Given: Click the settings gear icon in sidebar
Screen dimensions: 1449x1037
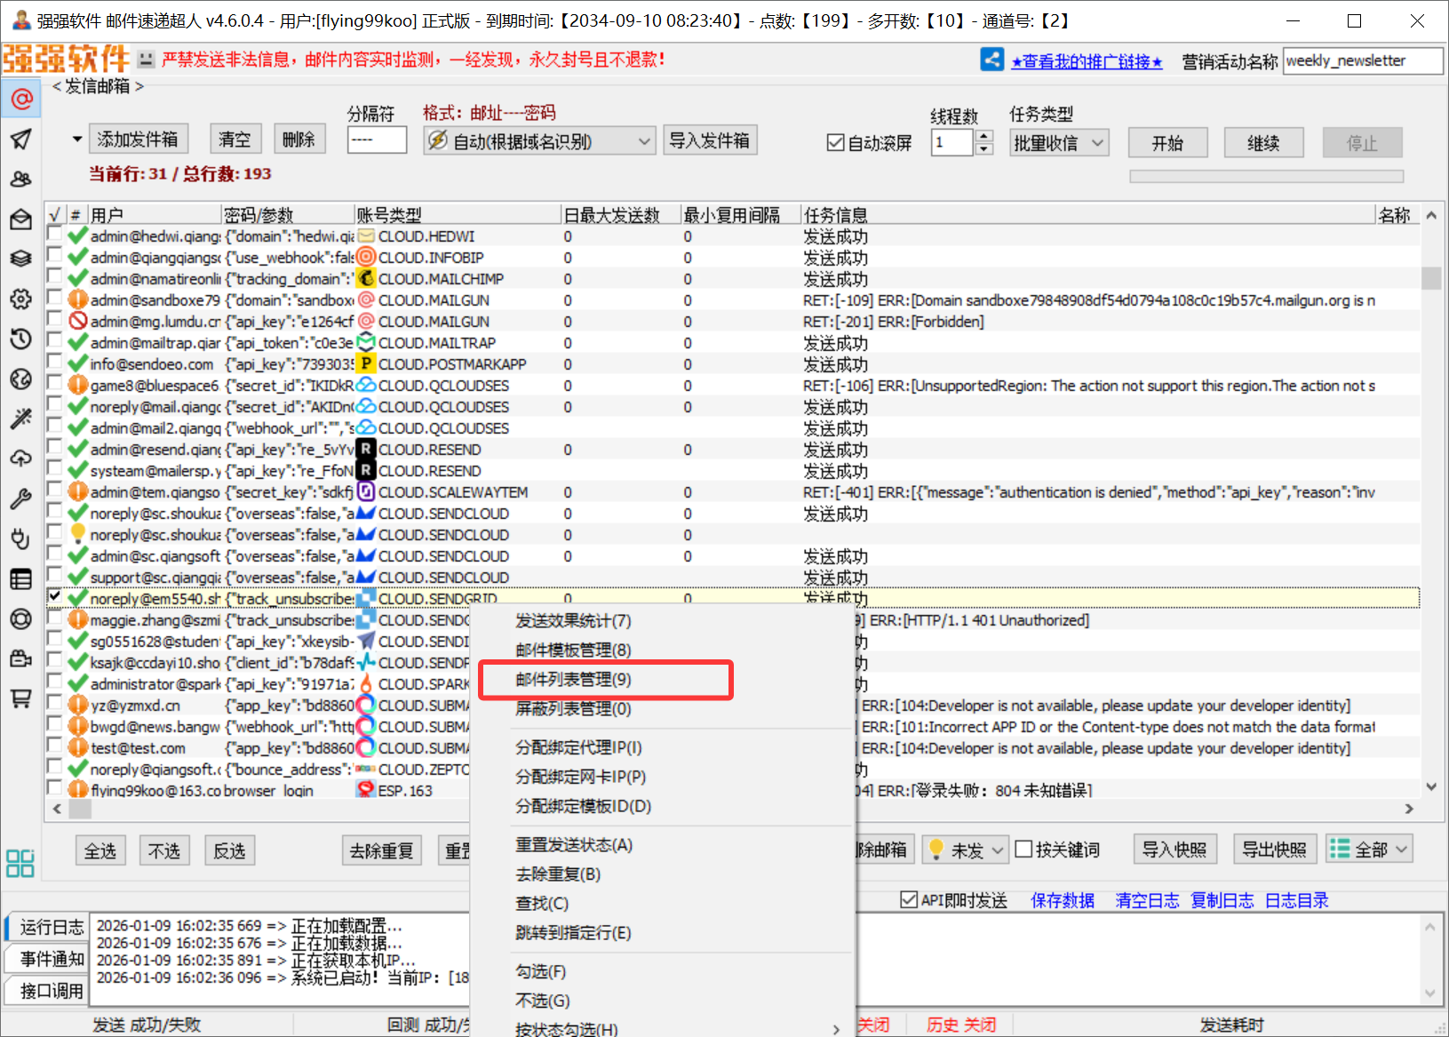Looking at the screenshot, I should [x=20, y=299].
